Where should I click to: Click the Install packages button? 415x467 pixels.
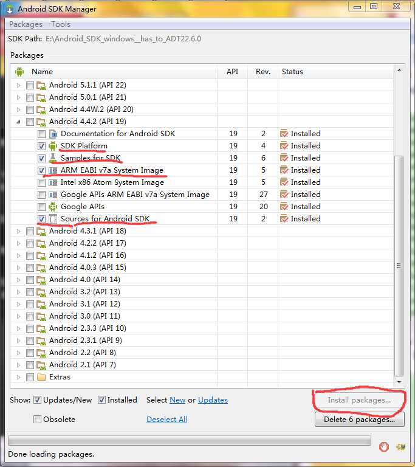pyautogui.click(x=359, y=400)
